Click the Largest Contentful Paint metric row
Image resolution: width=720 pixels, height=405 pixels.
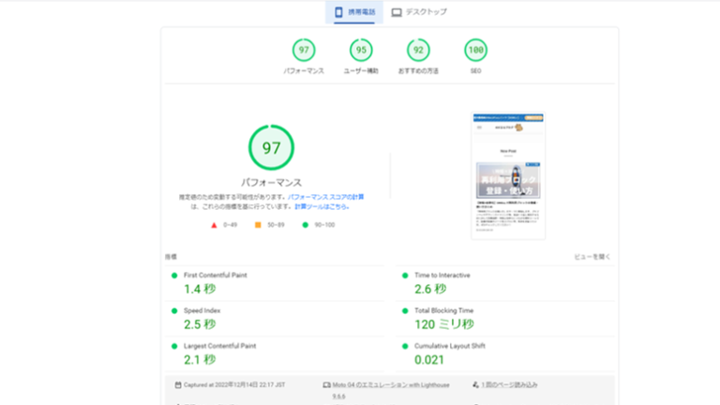[218, 346]
